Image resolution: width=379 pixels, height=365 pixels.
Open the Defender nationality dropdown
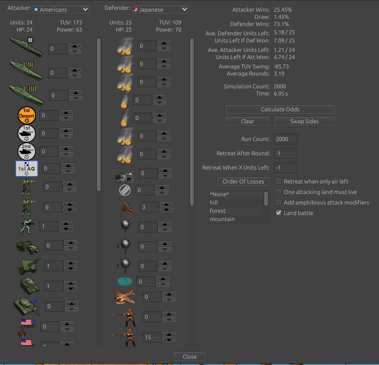coord(160,9)
